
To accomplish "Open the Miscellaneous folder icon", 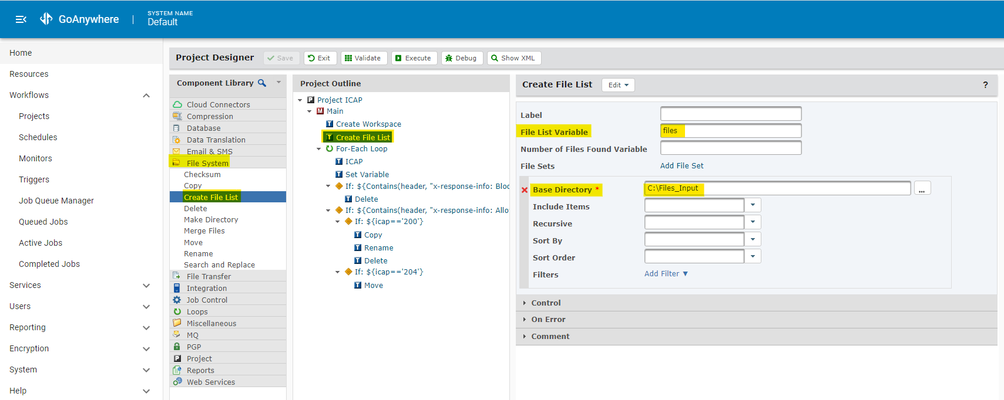I will coord(177,323).
